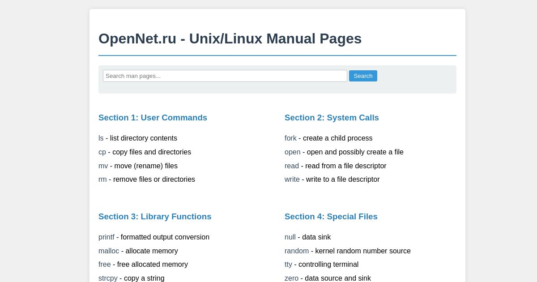
Task: Open the read man page link
Action: (x=292, y=166)
